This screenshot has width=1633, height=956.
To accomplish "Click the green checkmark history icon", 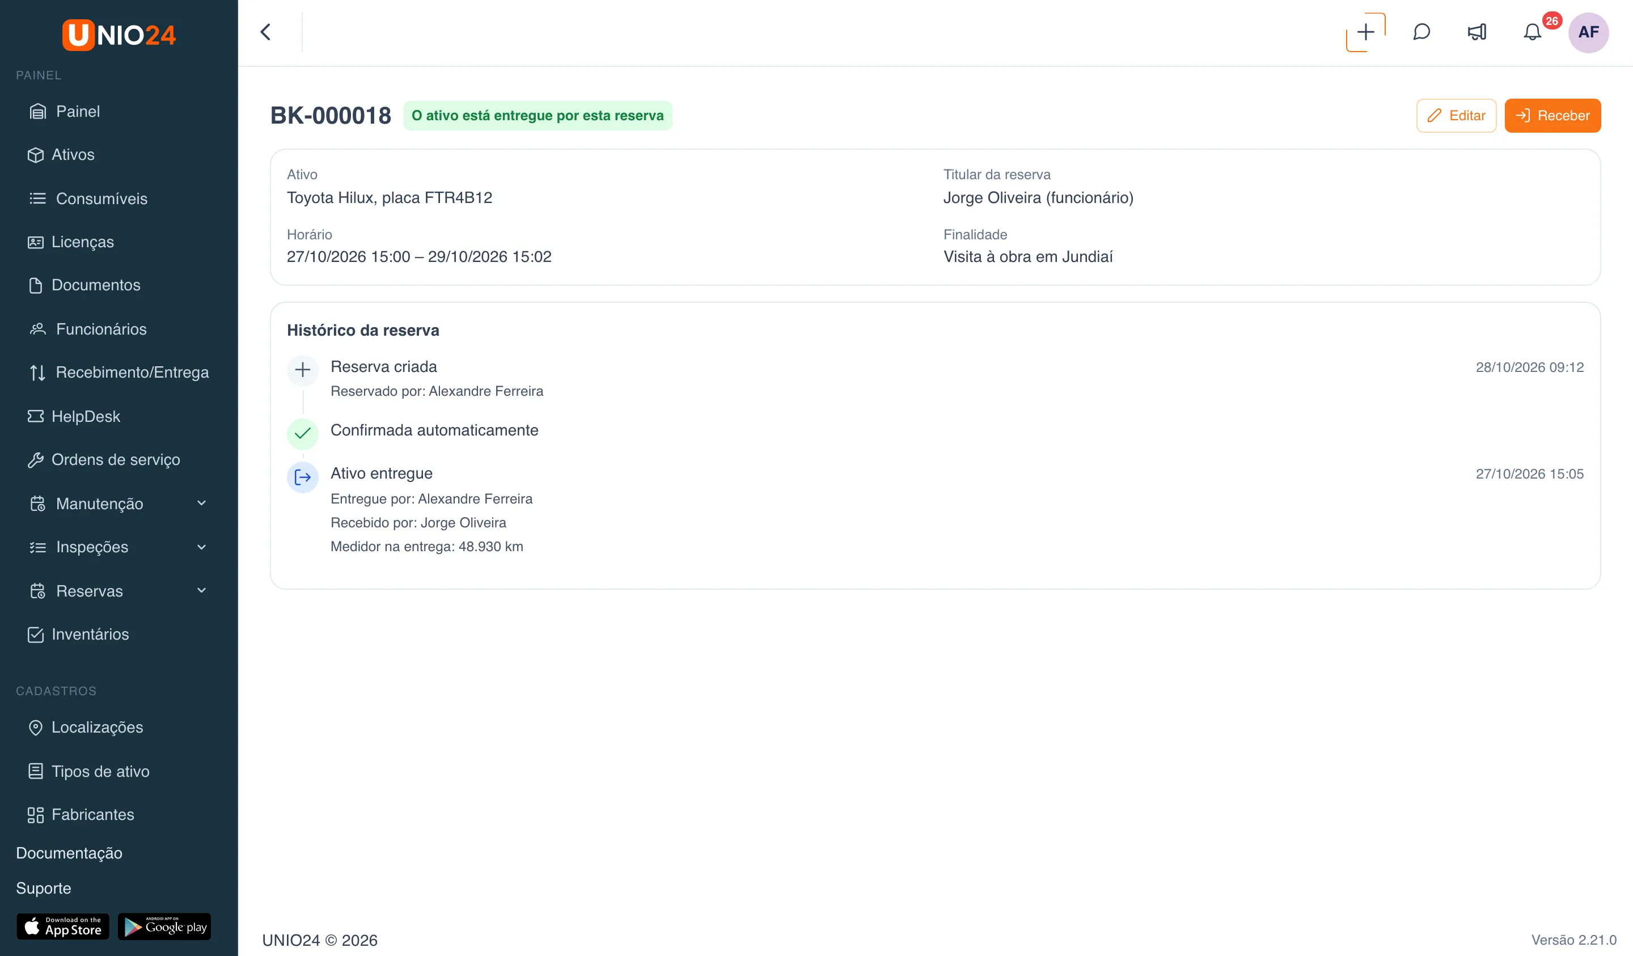I will pyautogui.click(x=303, y=434).
